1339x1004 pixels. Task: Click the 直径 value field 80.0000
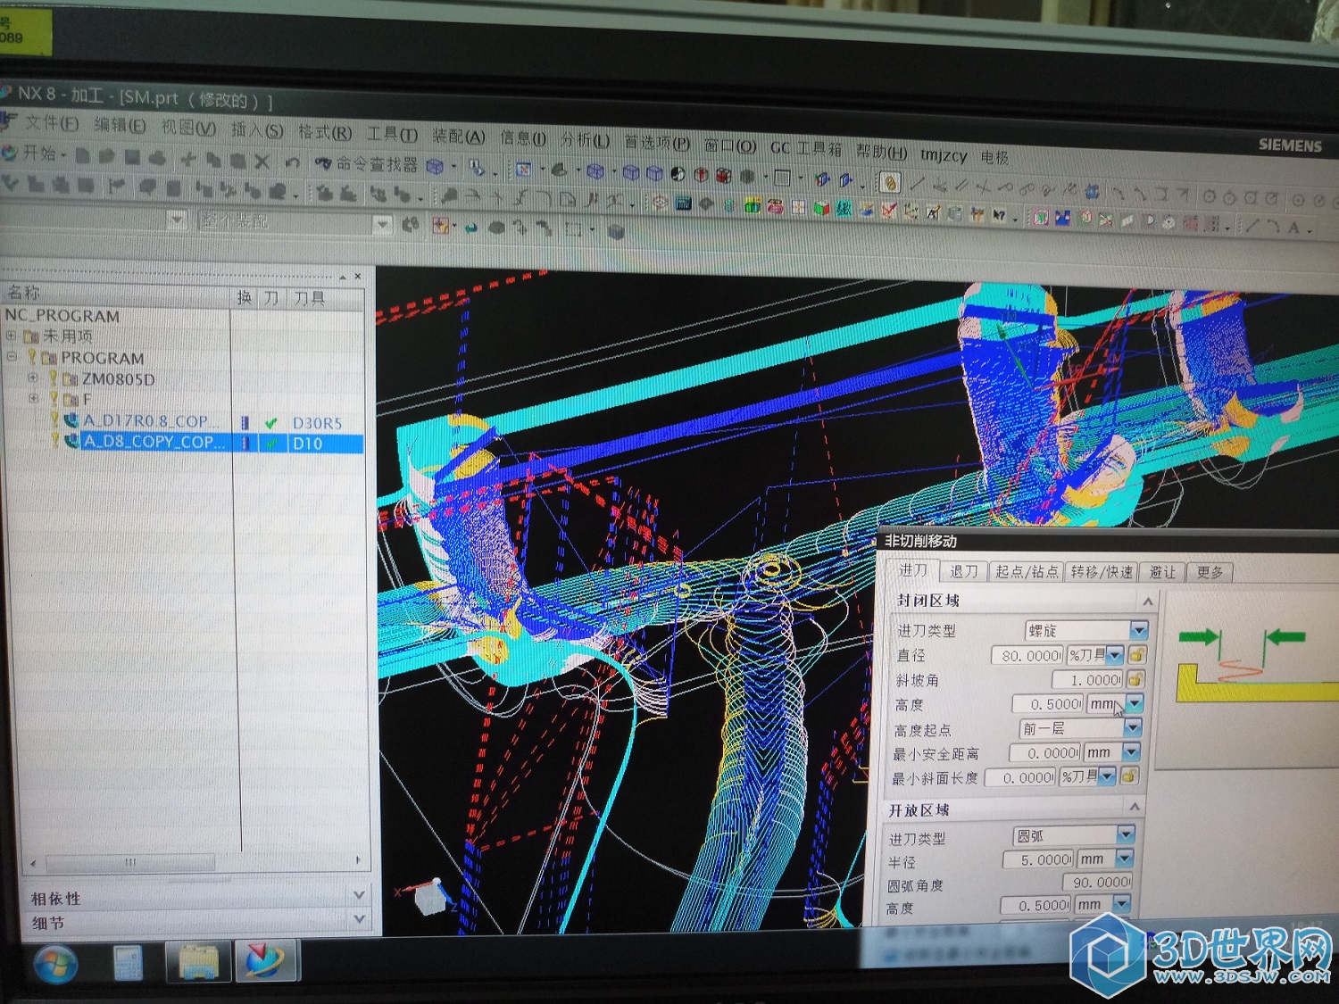[1028, 655]
